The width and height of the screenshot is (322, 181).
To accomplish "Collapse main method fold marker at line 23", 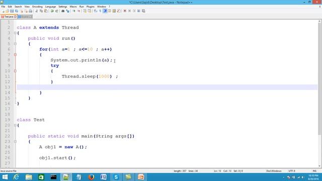I will coord(15,141).
